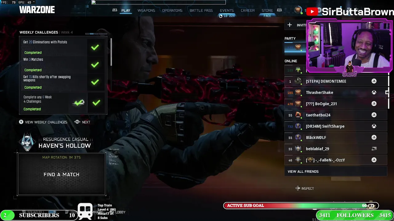The width and height of the screenshot is (394, 221).
Task: Select friend -_-FalleN-_-OzzY
Action: pos(336,160)
